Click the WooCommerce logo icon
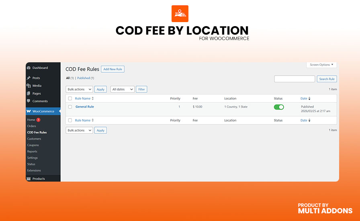The height and width of the screenshot is (221, 360). pos(29,111)
